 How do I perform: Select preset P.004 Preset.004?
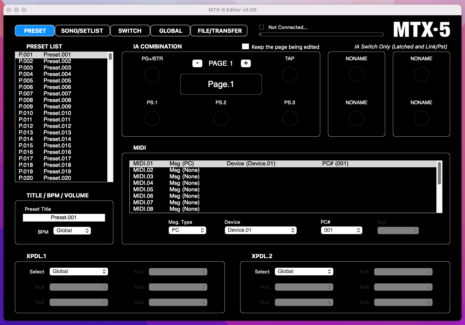click(x=61, y=74)
